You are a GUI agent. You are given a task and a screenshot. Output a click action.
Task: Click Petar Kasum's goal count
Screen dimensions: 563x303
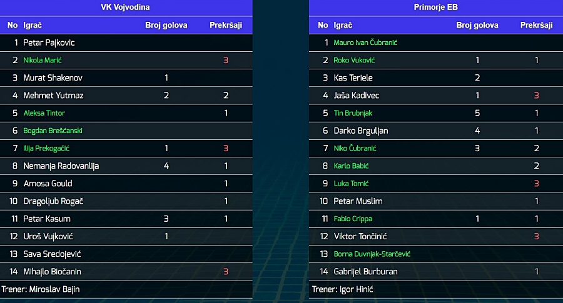point(166,219)
